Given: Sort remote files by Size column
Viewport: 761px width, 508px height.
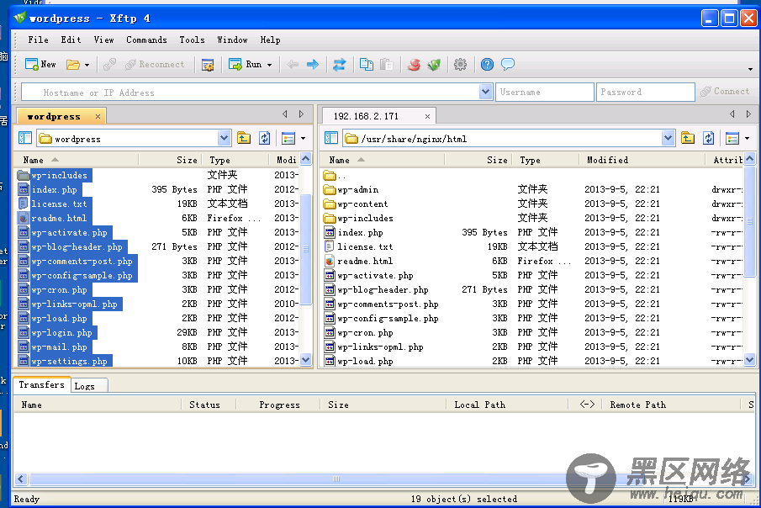Looking at the screenshot, I should point(478,160).
